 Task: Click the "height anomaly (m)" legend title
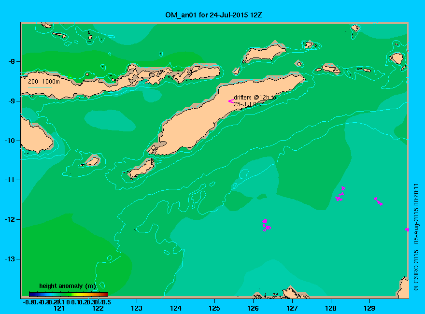pyautogui.click(x=68, y=286)
